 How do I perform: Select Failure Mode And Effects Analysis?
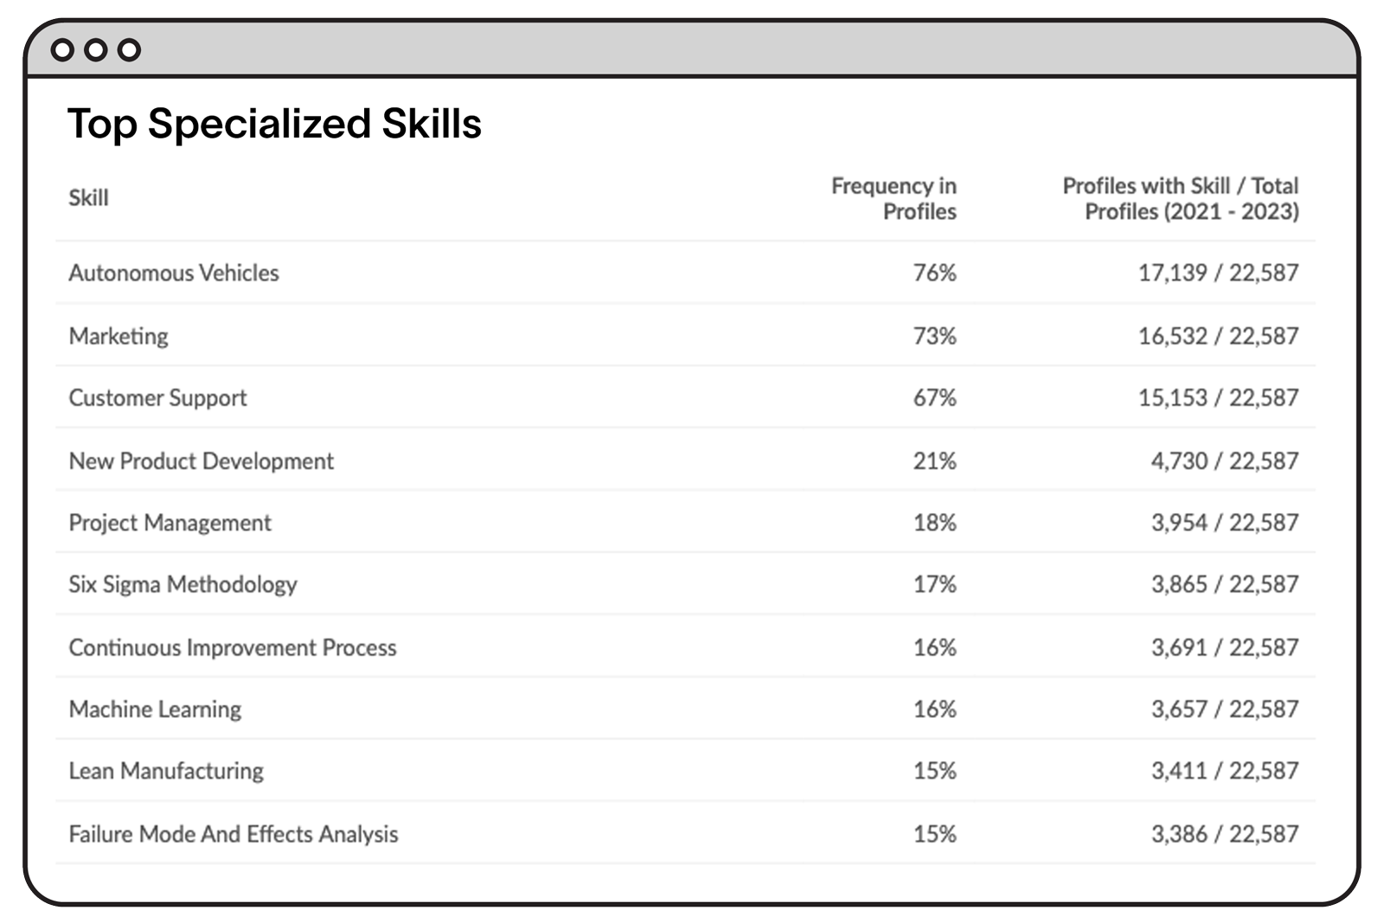tap(234, 834)
